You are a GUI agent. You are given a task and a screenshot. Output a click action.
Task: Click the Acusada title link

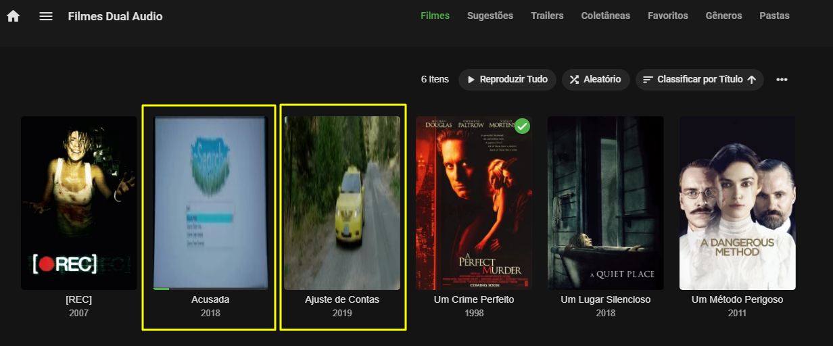(x=210, y=299)
